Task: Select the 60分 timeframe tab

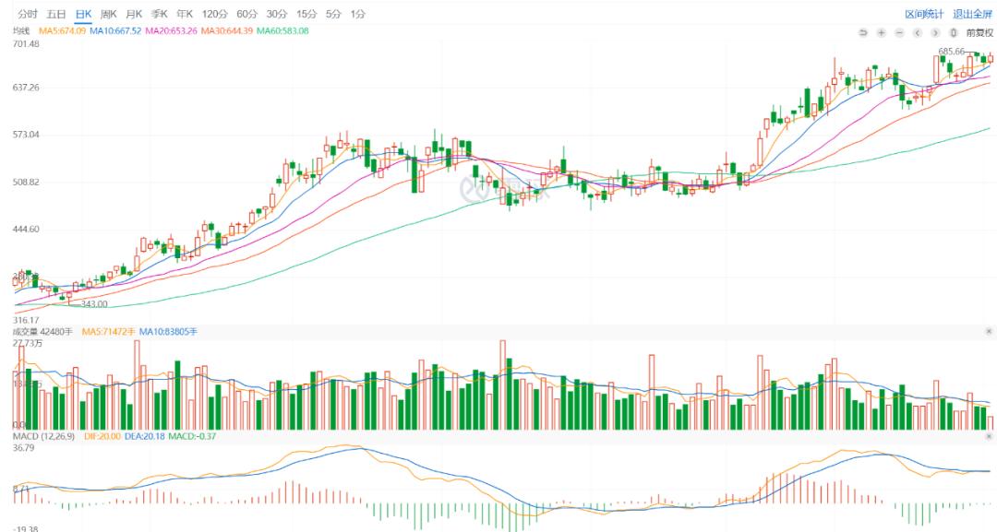Action: 246,14
